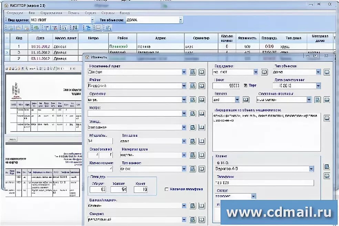Open the Печать menu

[x=73, y=13]
